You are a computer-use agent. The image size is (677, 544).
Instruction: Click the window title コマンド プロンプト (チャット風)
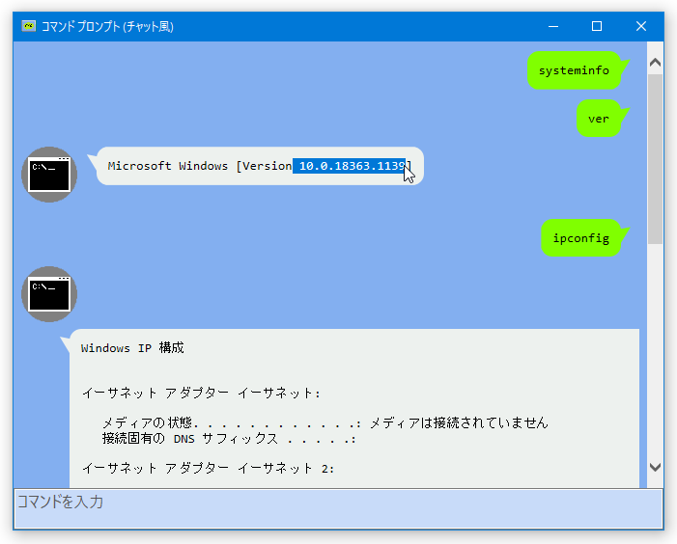tap(107, 27)
